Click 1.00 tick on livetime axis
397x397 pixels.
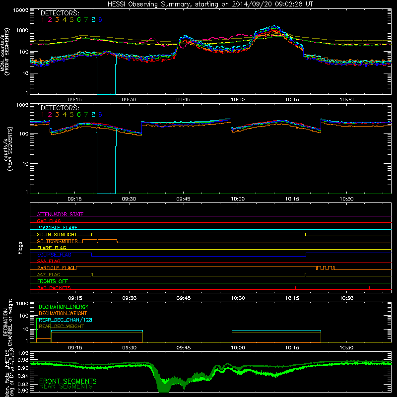click(23, 353)
